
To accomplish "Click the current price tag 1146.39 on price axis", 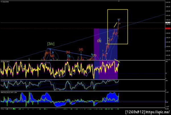I will [168, 23].
